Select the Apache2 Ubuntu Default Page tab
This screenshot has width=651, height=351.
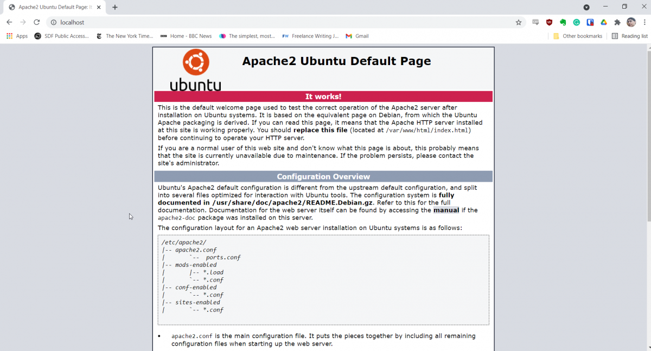click(x=54, y=7)
